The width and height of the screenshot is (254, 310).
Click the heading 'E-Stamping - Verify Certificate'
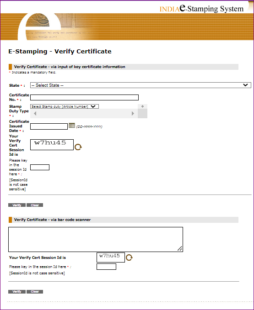60,52
